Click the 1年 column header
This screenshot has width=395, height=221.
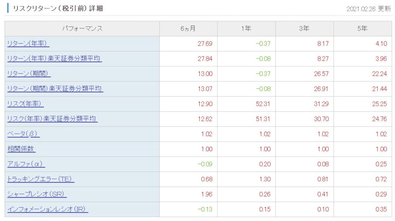point(246,29)
